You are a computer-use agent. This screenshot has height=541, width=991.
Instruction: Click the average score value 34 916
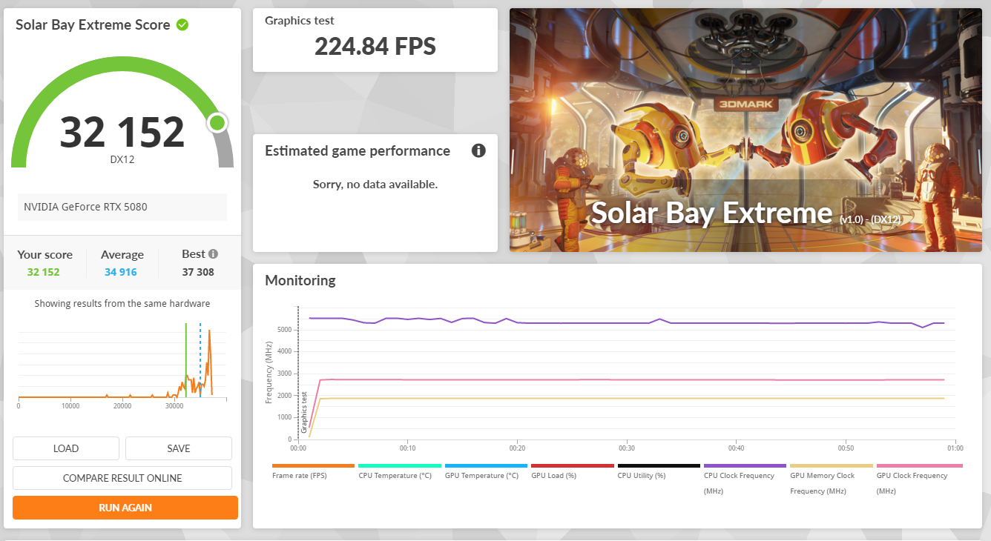(121, 272)
